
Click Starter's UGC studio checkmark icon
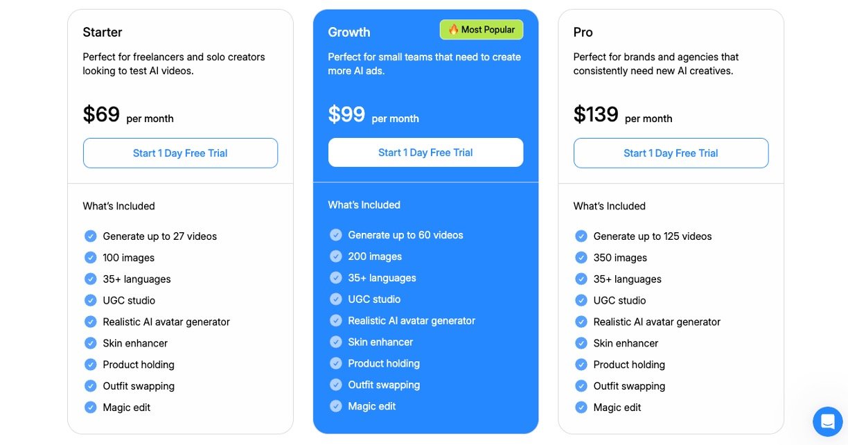[x=91, y=300]
